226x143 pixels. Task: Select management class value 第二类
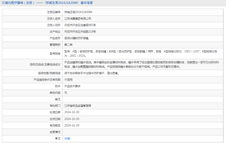pos(68,45)
